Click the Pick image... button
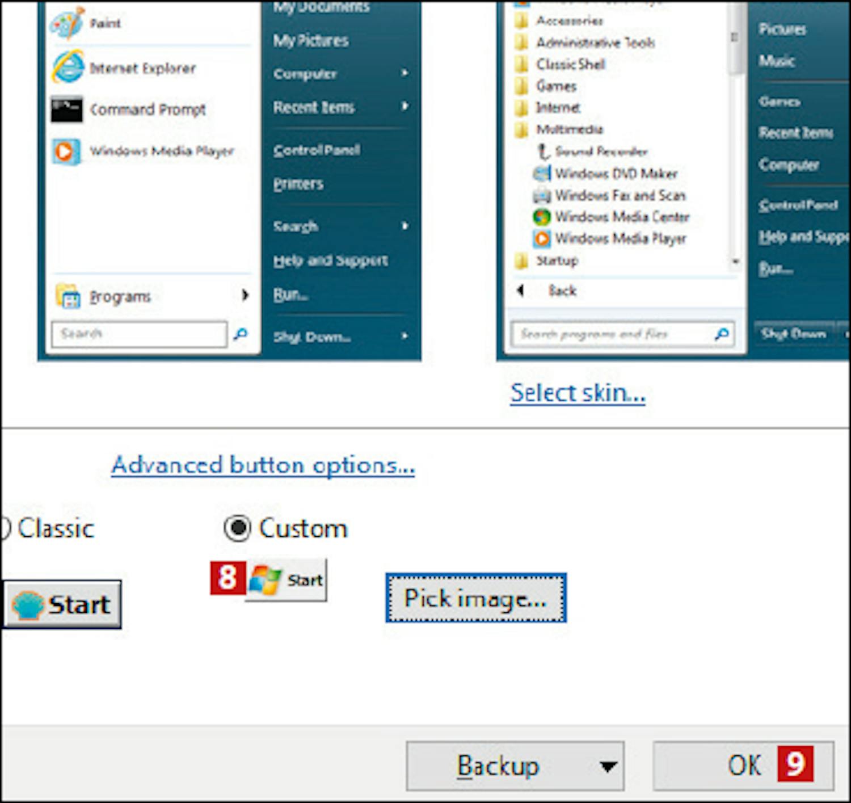851x803 pixels. [476, 598]
